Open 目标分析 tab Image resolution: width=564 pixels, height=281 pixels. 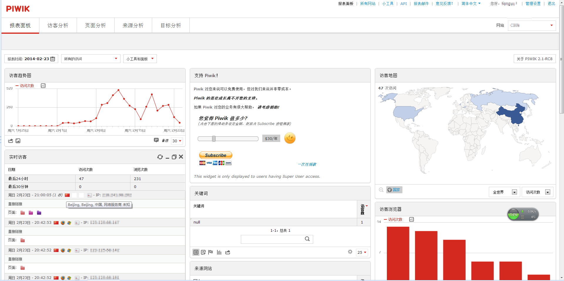(171, 26)
